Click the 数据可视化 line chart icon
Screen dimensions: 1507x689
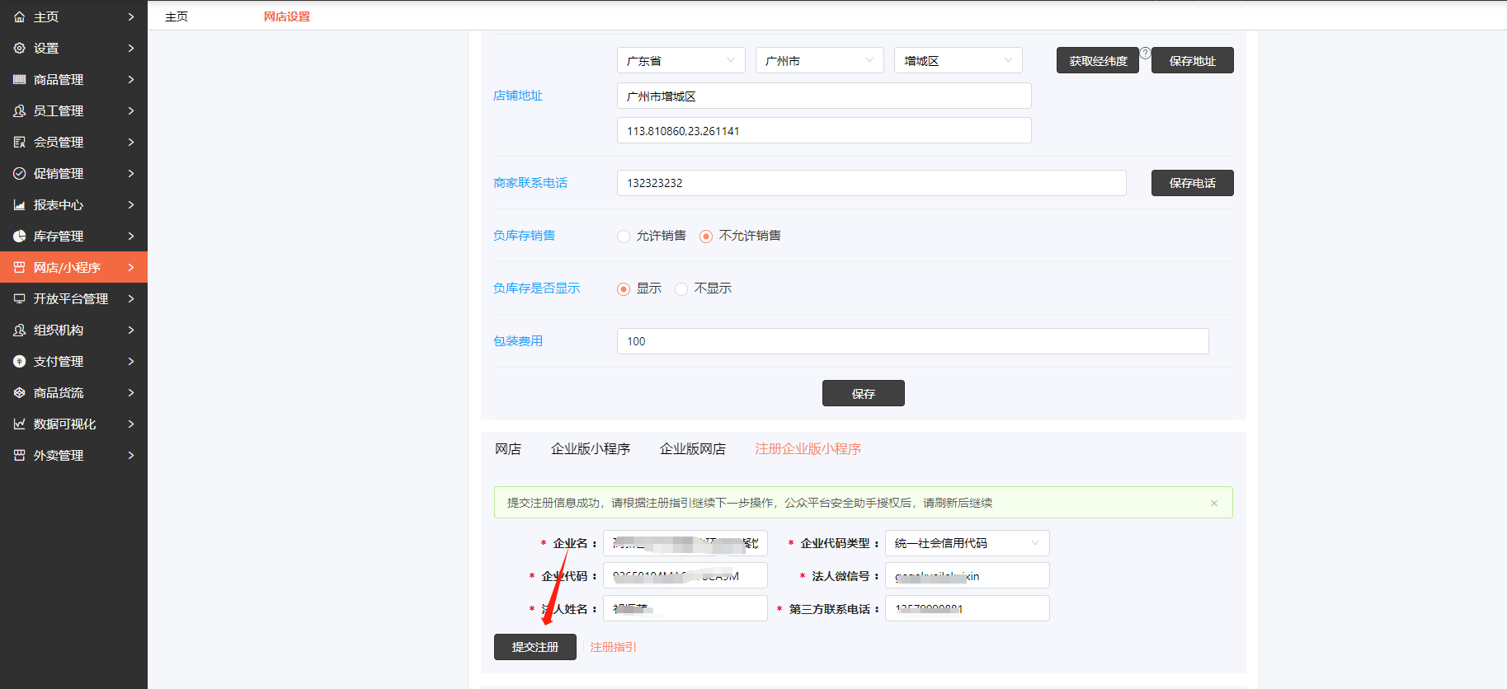pyautogui.click(x=20, y=424)
